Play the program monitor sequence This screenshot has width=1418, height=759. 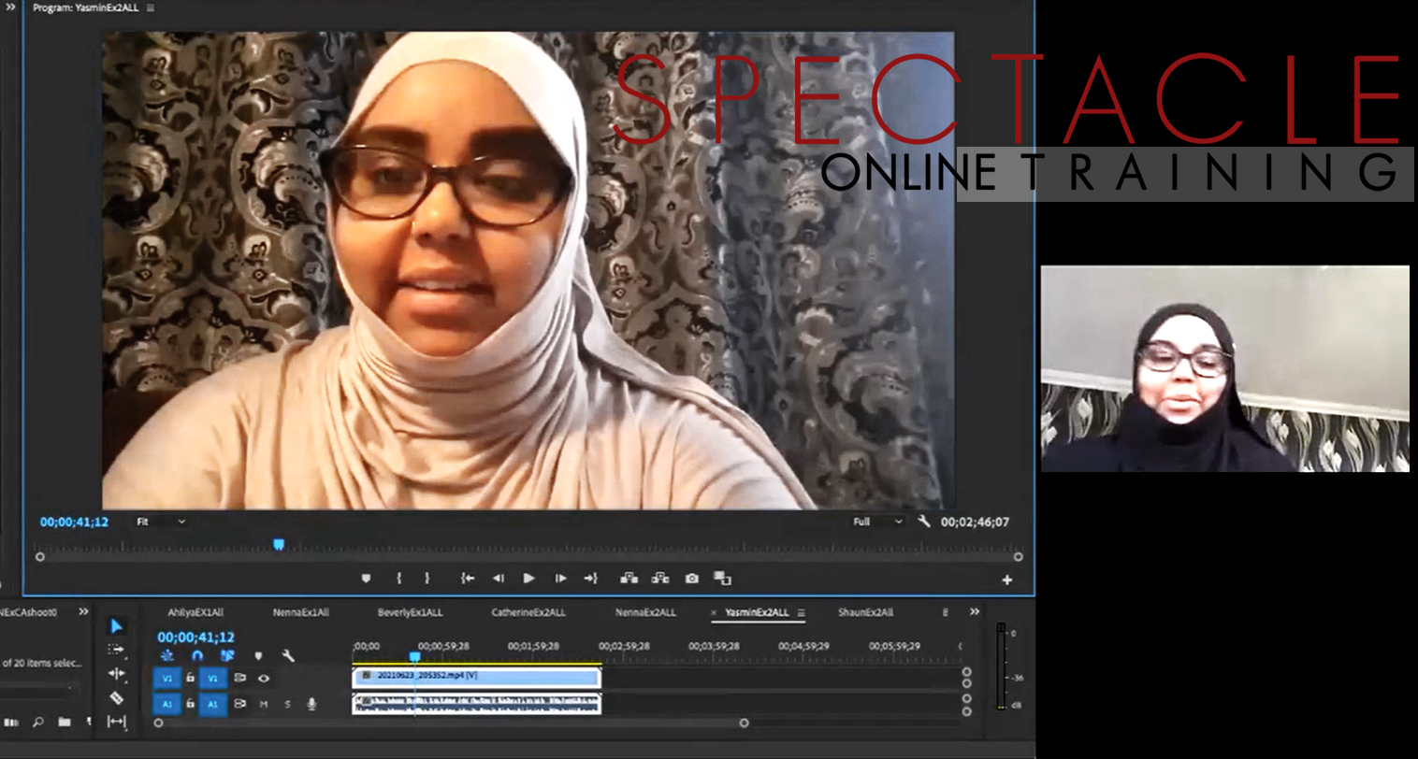pyautogui.click(x=528, y=579)
